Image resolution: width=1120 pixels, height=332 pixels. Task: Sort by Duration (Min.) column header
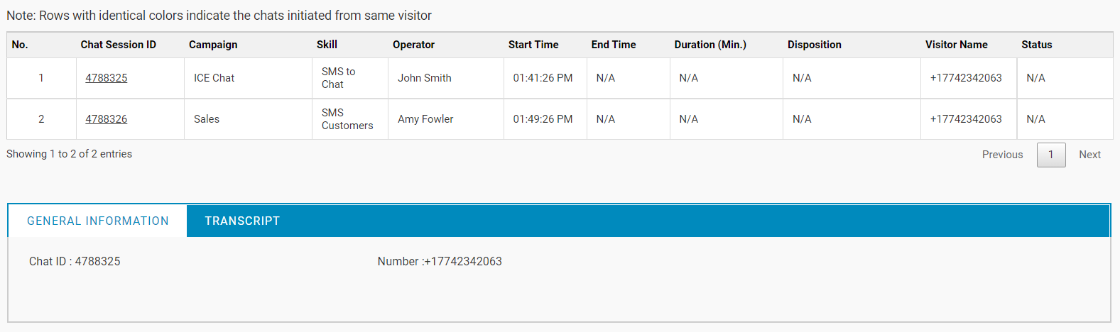pyautogui.click(x=710, y=45)
